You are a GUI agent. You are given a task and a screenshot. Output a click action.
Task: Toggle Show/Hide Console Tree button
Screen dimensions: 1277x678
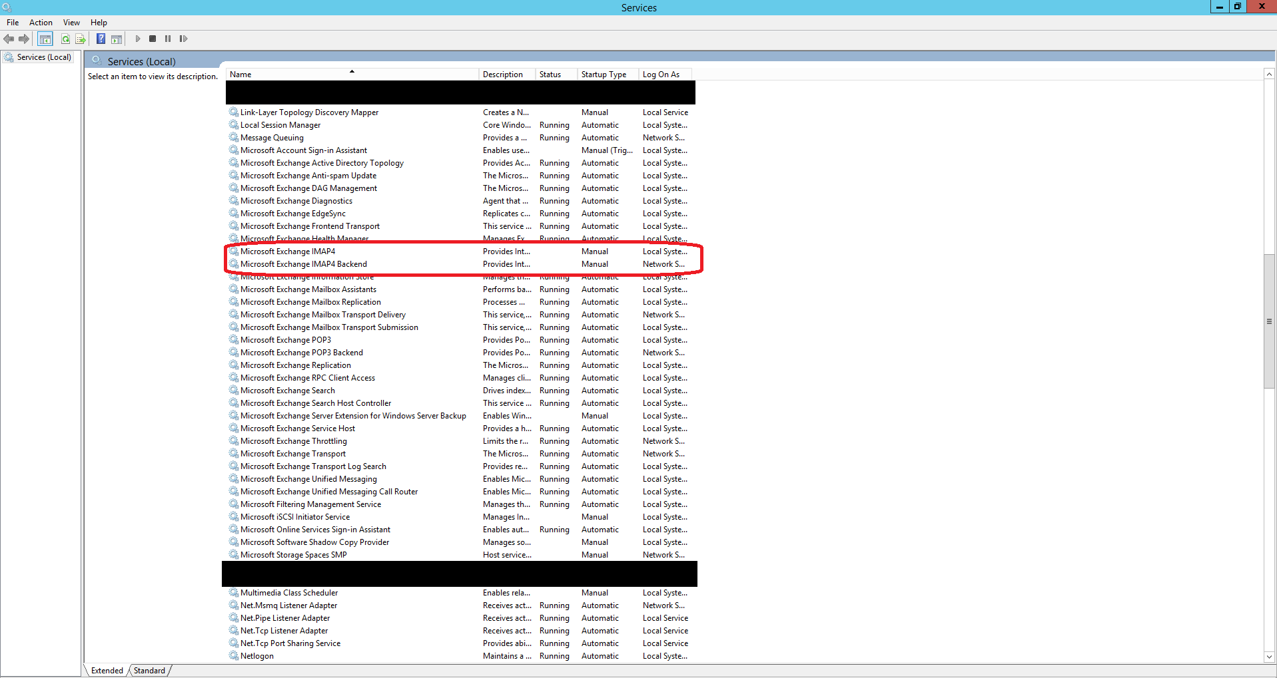(45, 39)
